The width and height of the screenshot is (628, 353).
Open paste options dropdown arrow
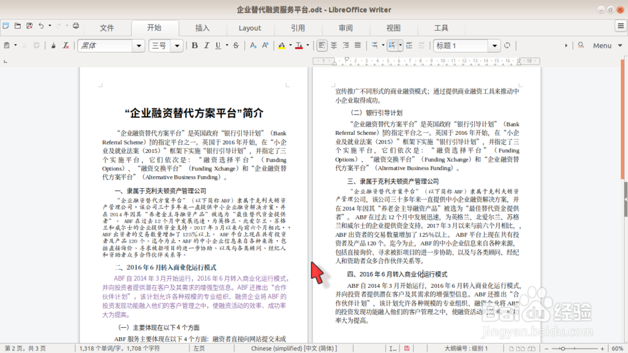[x=15, y=46]
